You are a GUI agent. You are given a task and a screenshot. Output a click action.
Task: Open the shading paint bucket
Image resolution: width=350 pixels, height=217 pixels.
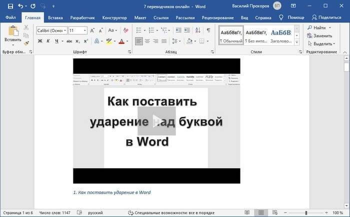189,41
